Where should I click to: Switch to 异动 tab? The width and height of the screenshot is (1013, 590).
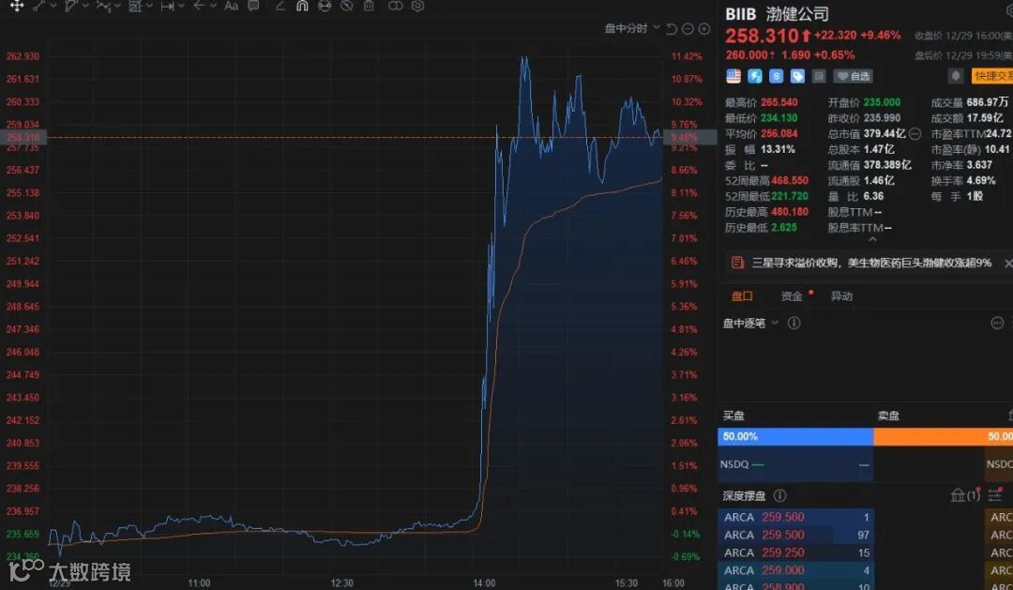841,296
